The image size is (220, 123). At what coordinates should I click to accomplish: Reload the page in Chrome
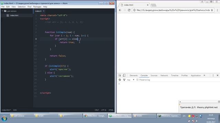click(129, 10)
